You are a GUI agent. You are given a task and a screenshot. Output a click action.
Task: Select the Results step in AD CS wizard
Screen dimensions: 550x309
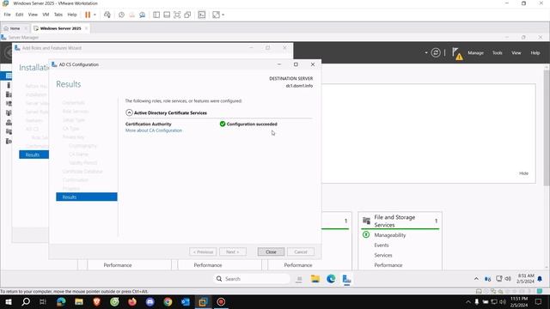coord(87,197)
